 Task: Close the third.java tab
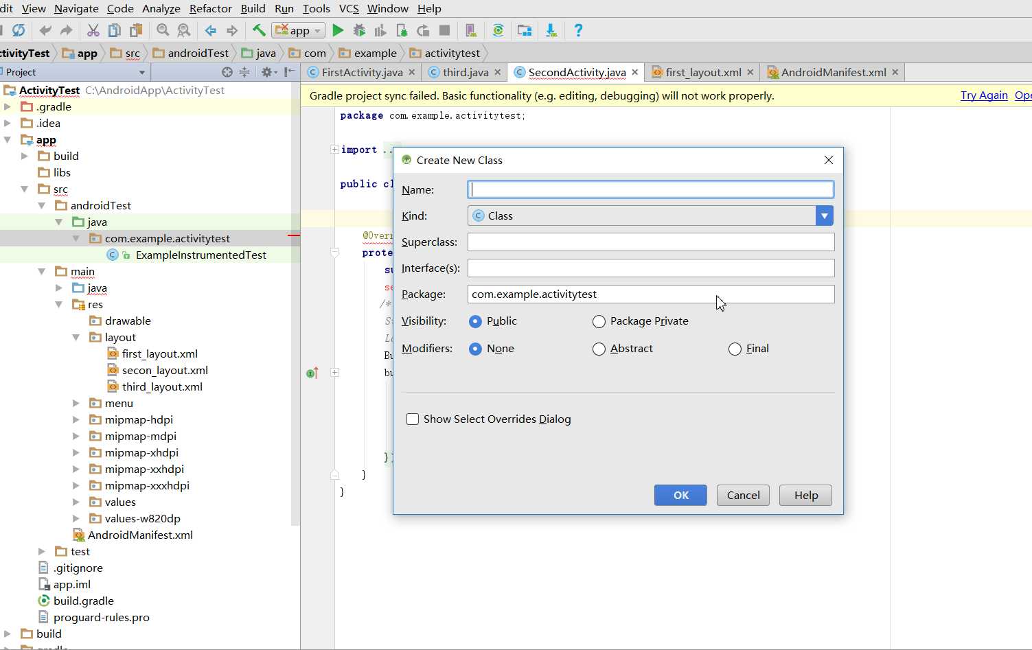tap(498, 72)
